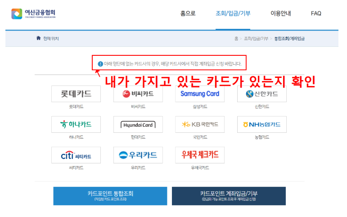
Task: Select the citi 씨티카드 logo tile
Action: (x=76, y=155)
